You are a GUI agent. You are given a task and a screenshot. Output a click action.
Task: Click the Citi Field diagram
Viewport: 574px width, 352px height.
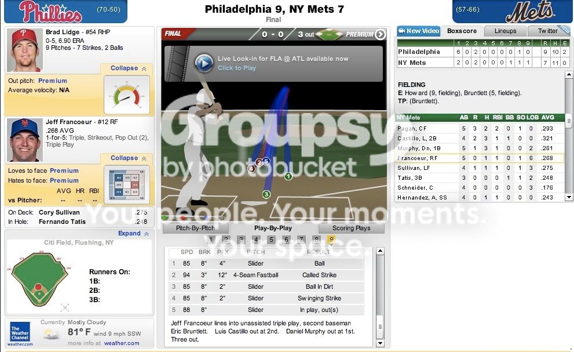tap(38, 280)
